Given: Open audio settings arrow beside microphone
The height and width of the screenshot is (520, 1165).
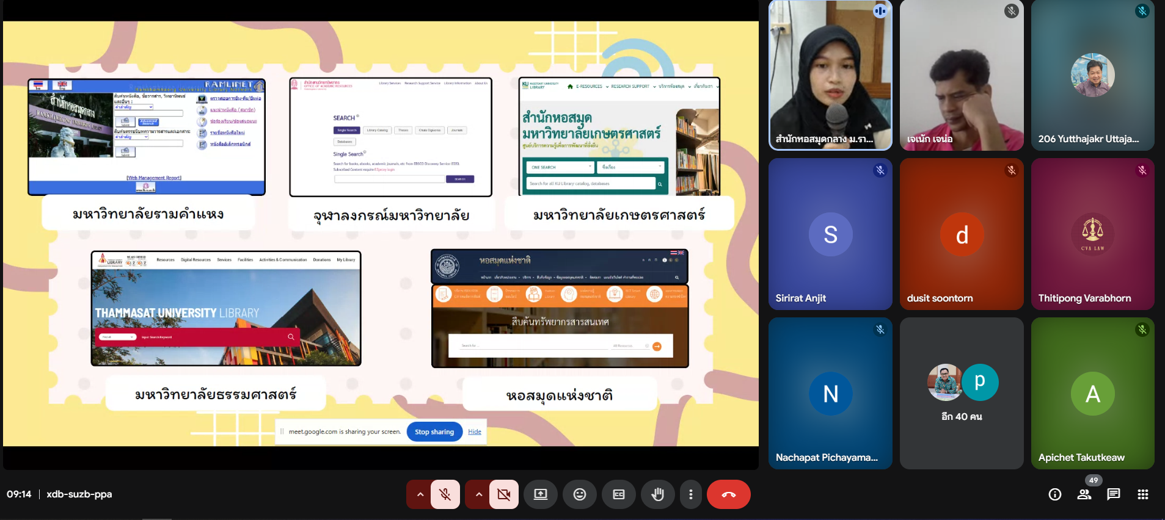Looking at the screenshot, I should point(420,494).
